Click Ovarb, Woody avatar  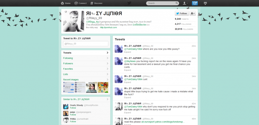click(66, 107)
